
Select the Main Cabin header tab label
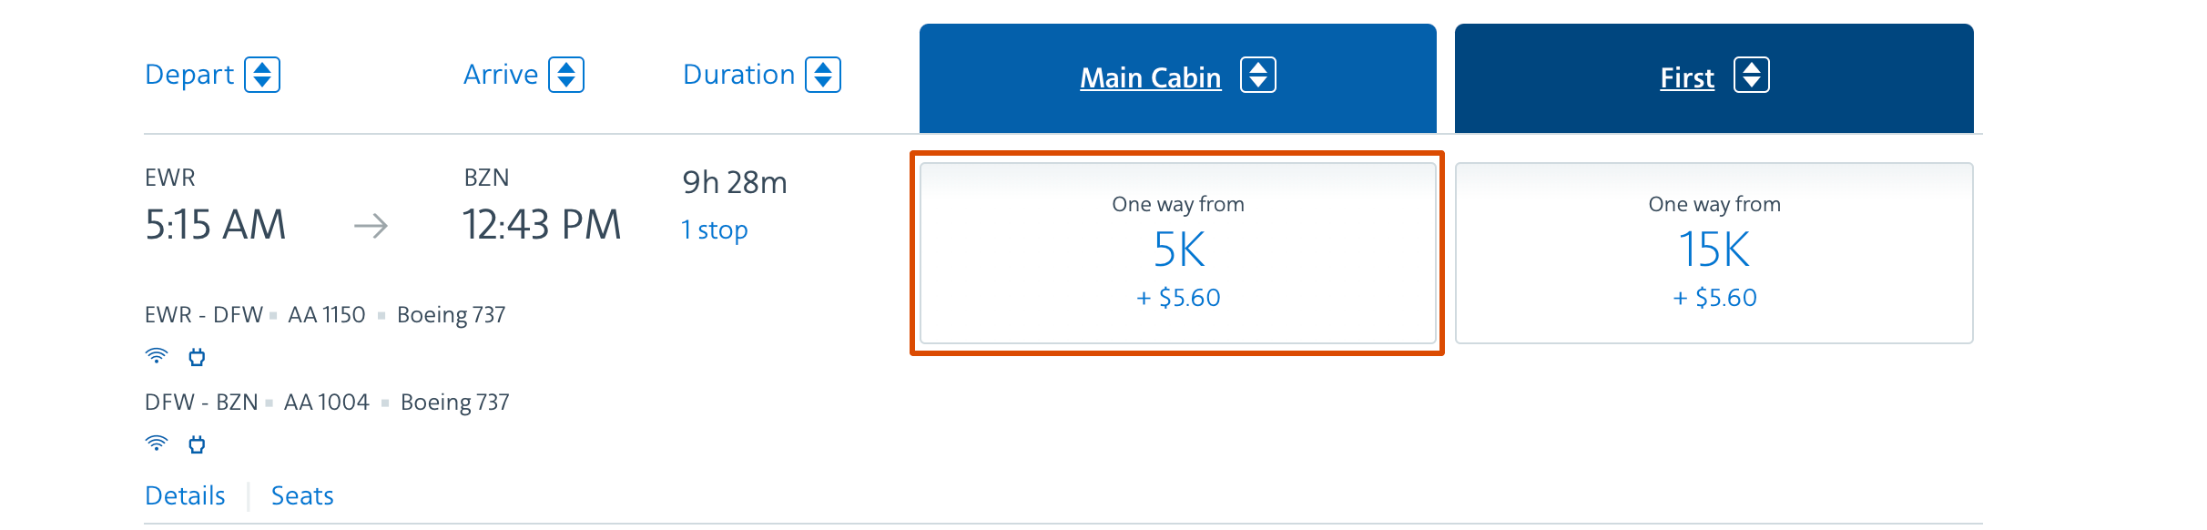click(1150, 78)
